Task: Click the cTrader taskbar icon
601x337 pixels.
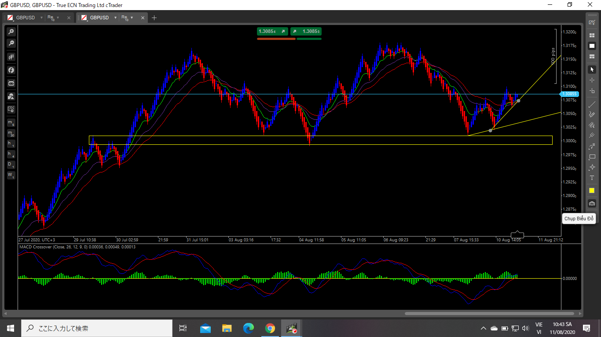Action: (x=291, y=328)
